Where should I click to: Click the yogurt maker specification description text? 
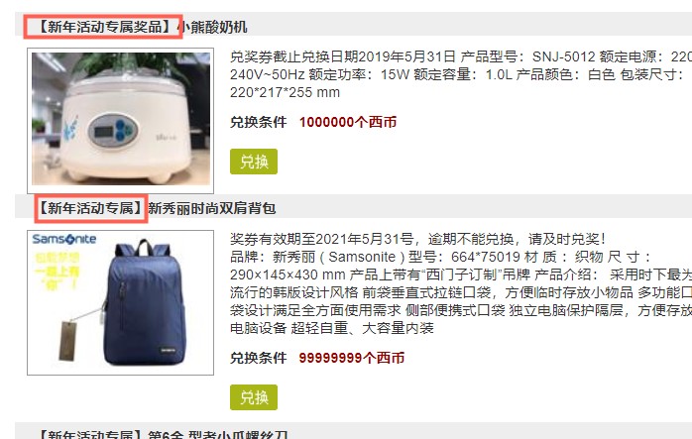click(461, 74)
